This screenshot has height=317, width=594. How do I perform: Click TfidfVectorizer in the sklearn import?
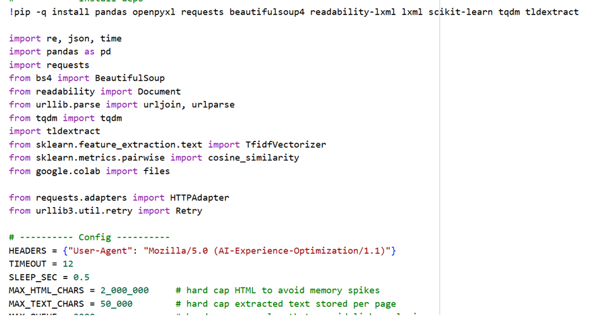[x=283, y=145]
